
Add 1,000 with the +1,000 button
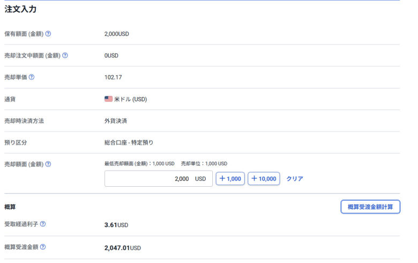coord(230,179)
